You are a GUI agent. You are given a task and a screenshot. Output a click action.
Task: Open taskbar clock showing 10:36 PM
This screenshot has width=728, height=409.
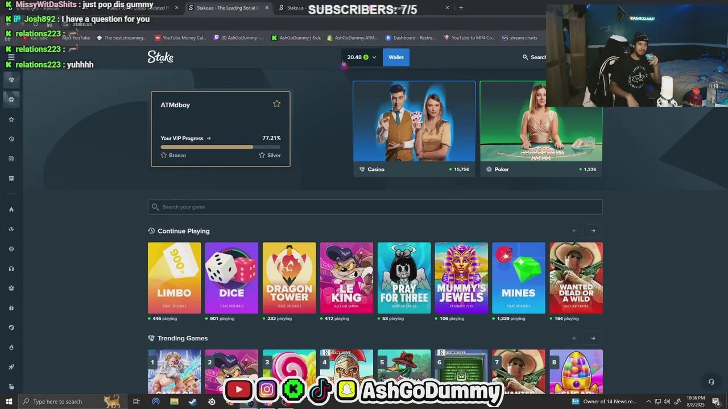(696, 402)
